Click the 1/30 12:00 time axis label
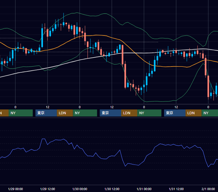Screen dimensions: 218x192 tap(112, 189)
